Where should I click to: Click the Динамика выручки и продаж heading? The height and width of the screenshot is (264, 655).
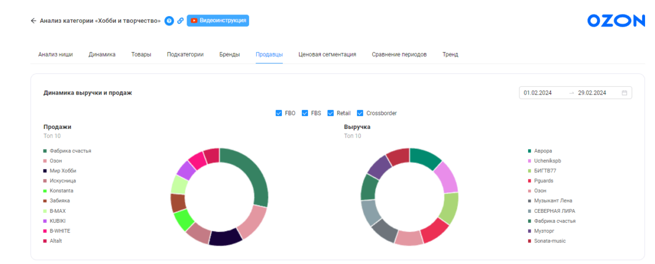[88, 93]
